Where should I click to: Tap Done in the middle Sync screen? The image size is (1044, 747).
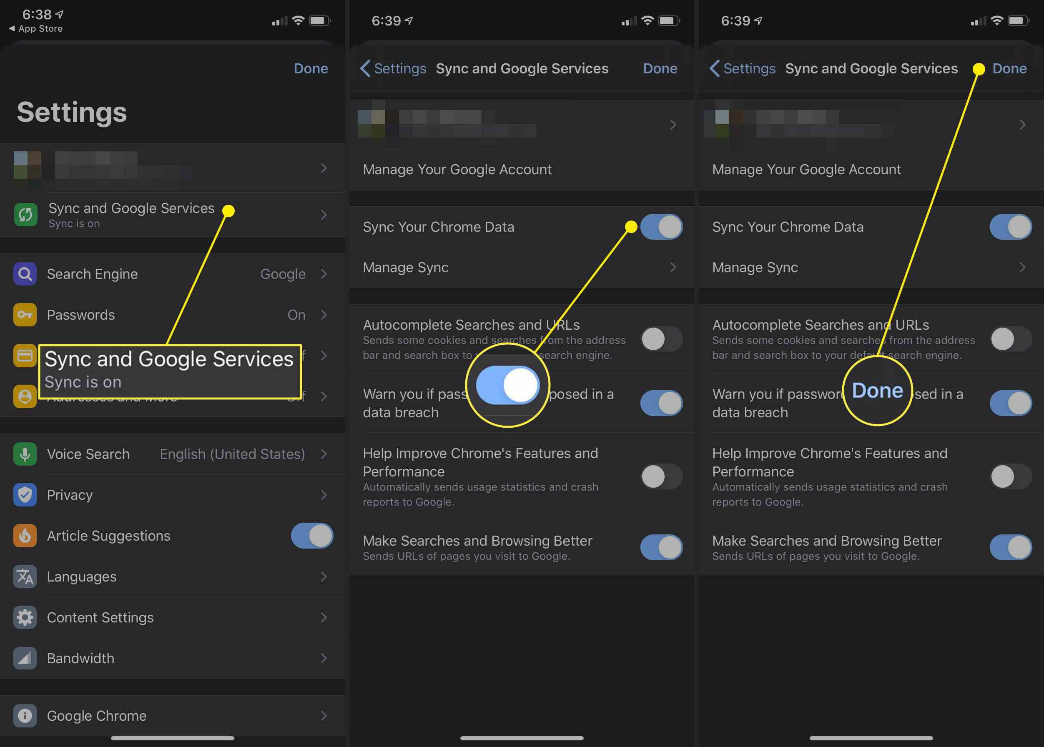(660, 68)
